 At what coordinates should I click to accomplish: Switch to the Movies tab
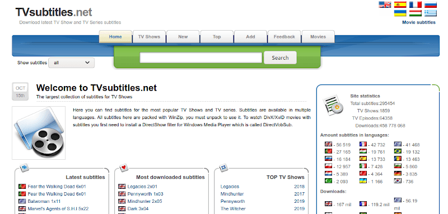tap(318, 37)
